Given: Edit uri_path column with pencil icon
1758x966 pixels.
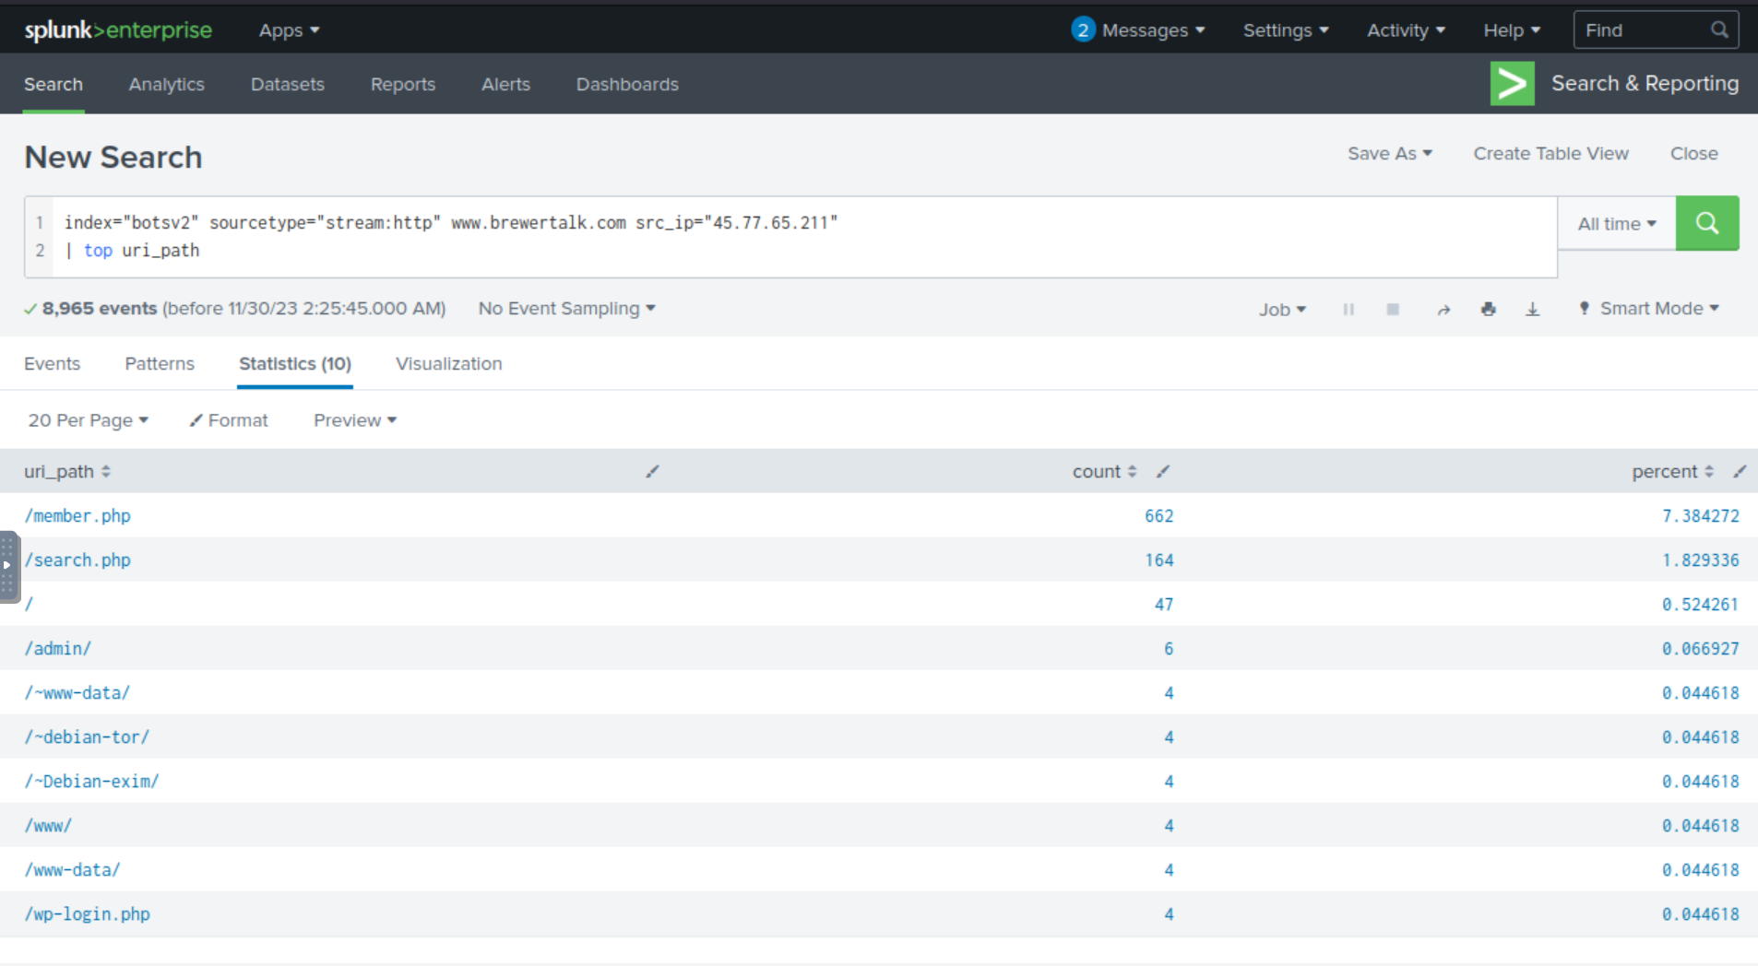Looking at the screenshot, I should coord(652,472).
